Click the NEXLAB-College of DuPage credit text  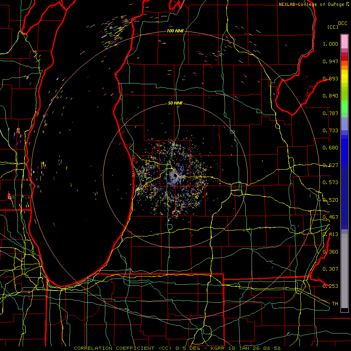(311, 4)
